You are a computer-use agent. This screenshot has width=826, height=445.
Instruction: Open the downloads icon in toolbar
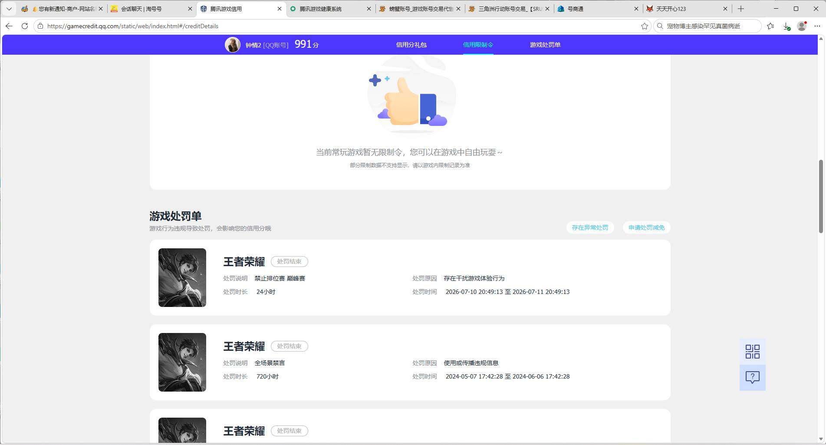coord(786,26)
